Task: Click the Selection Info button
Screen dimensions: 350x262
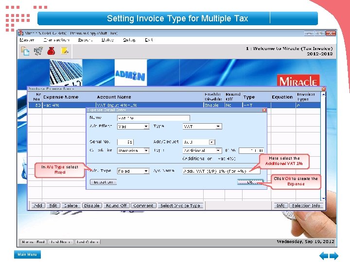Action: click(x=306, y=205)
